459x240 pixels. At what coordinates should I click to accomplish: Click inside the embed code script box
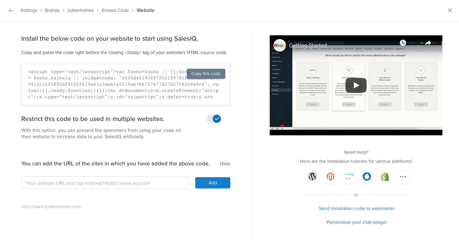click(x=126, y=84)
